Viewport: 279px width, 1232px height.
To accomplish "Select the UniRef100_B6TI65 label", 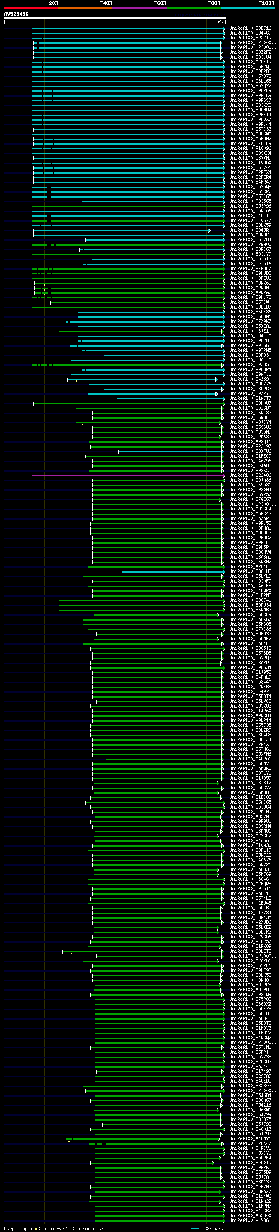I will [250, 196].
